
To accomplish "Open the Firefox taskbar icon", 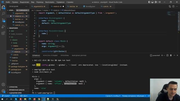I will pos(34,99).
